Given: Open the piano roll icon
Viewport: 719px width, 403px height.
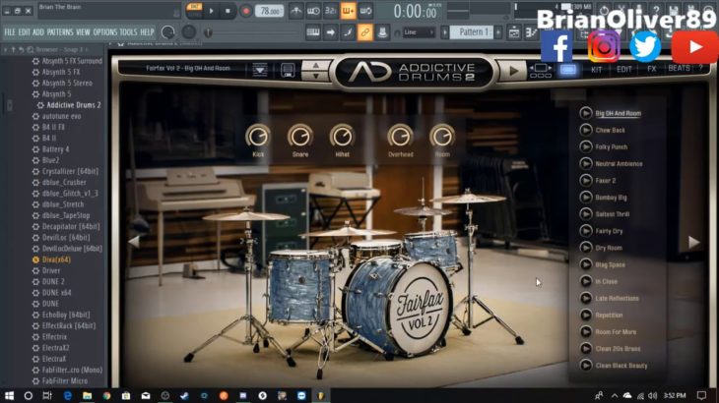Looking at the screenshot, I should (531, 32).
